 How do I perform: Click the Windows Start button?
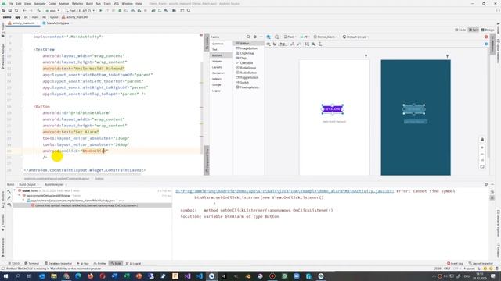coord(5,276)
